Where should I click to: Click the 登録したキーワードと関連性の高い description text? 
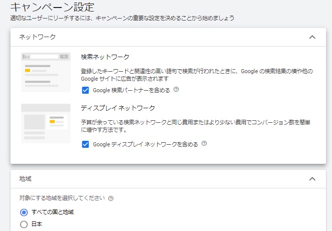point(197,75)
